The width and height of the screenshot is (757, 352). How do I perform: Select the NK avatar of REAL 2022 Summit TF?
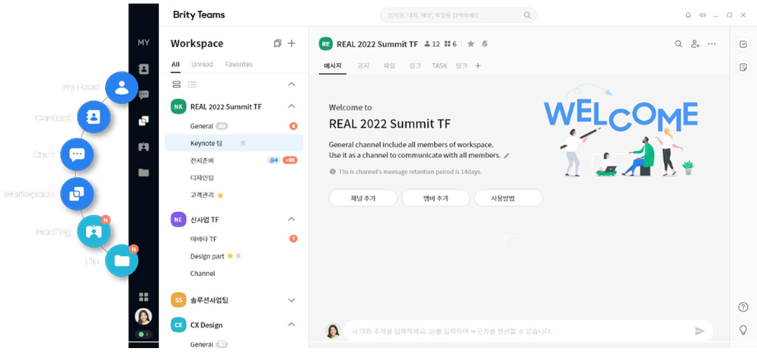click(179, 106)
